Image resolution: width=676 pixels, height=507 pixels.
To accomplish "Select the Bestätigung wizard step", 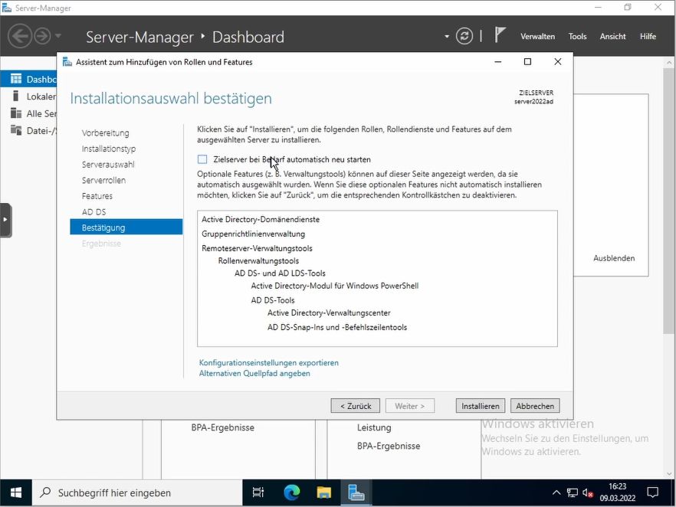I will click(x=126, y=227).
